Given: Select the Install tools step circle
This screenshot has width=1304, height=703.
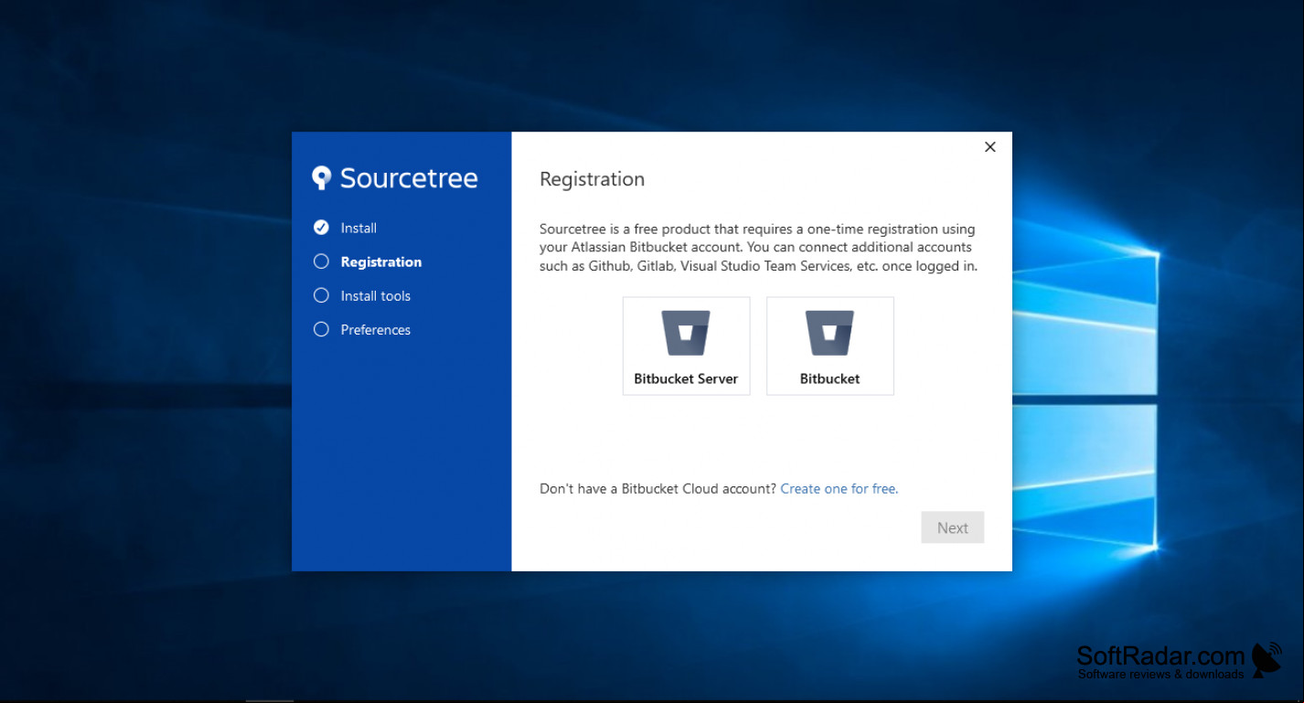Looking at the screenshot, I should [x=321, y=295].
